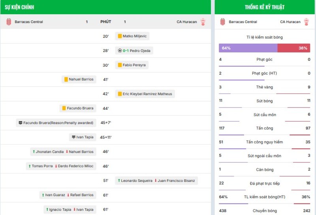316x215 pixels.
Task: Click red sub-out arrow beside Juan Francisco Bisanz
Action: coord(156,181)
